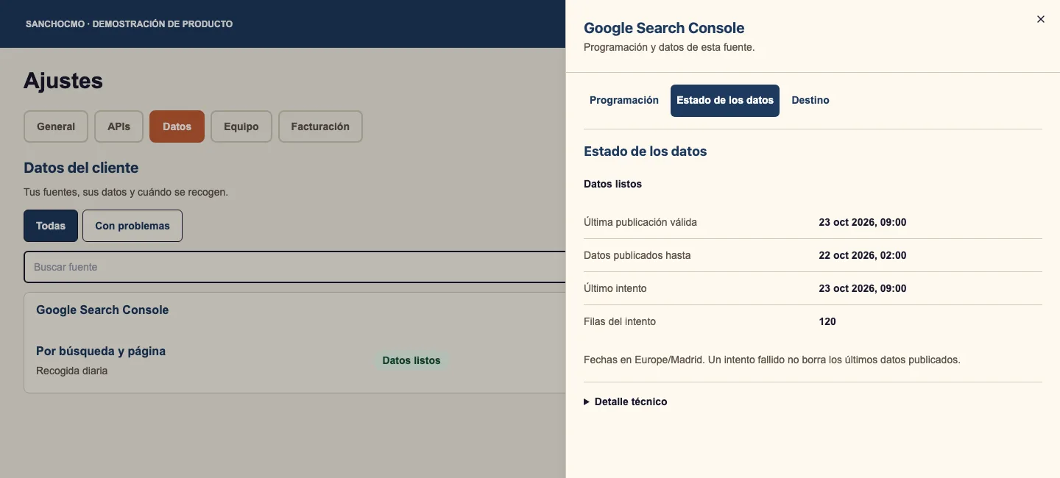
Task: Click the SANCHOCMO header brand text
Action: (x=129, y=24)
